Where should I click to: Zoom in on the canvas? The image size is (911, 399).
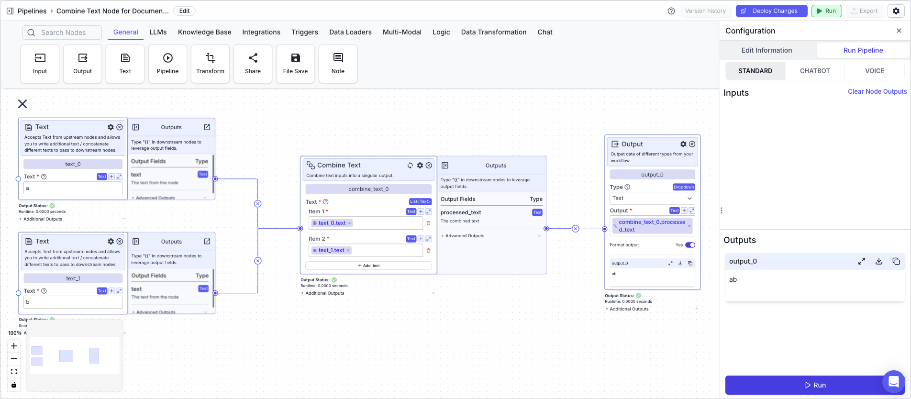[x=14, y=346]
